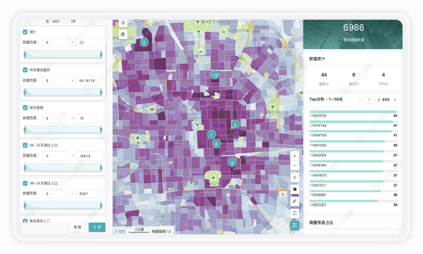Click the 26~35岁 max field 16624
This screenshot has width=423, height=254.
click(x=89, y=156)
